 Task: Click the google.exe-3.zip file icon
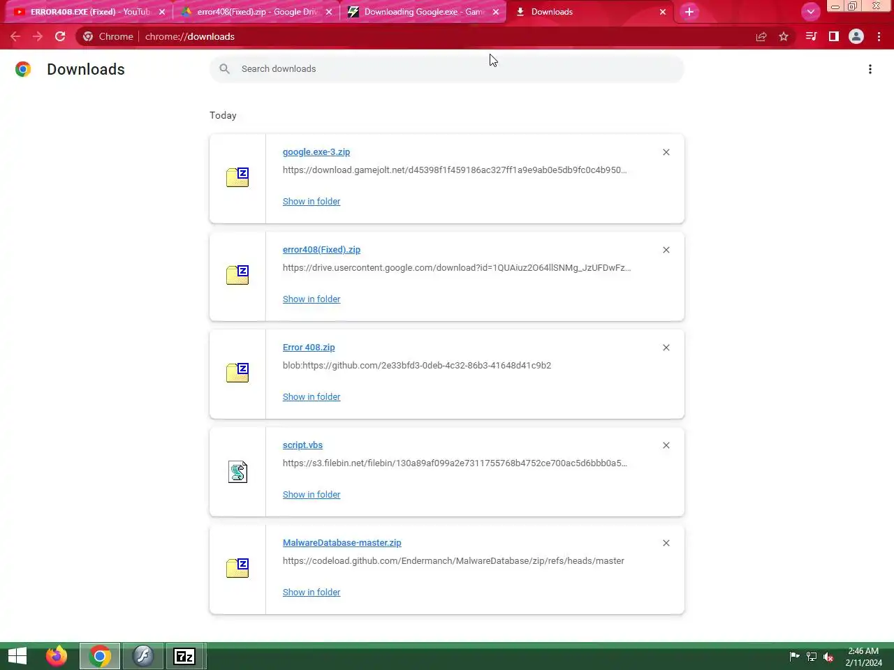pyautogui.click(x=237, y=177)
